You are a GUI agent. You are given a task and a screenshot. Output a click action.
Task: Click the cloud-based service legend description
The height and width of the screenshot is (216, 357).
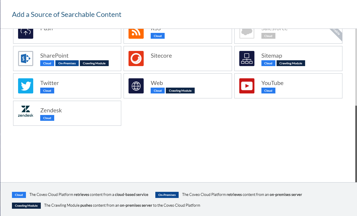(x=89, y=194)
